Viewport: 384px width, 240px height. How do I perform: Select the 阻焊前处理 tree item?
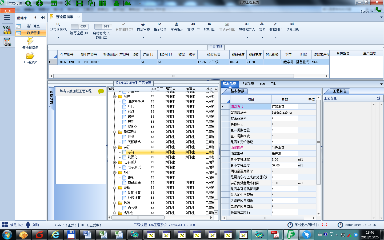(x=136, y=102)
